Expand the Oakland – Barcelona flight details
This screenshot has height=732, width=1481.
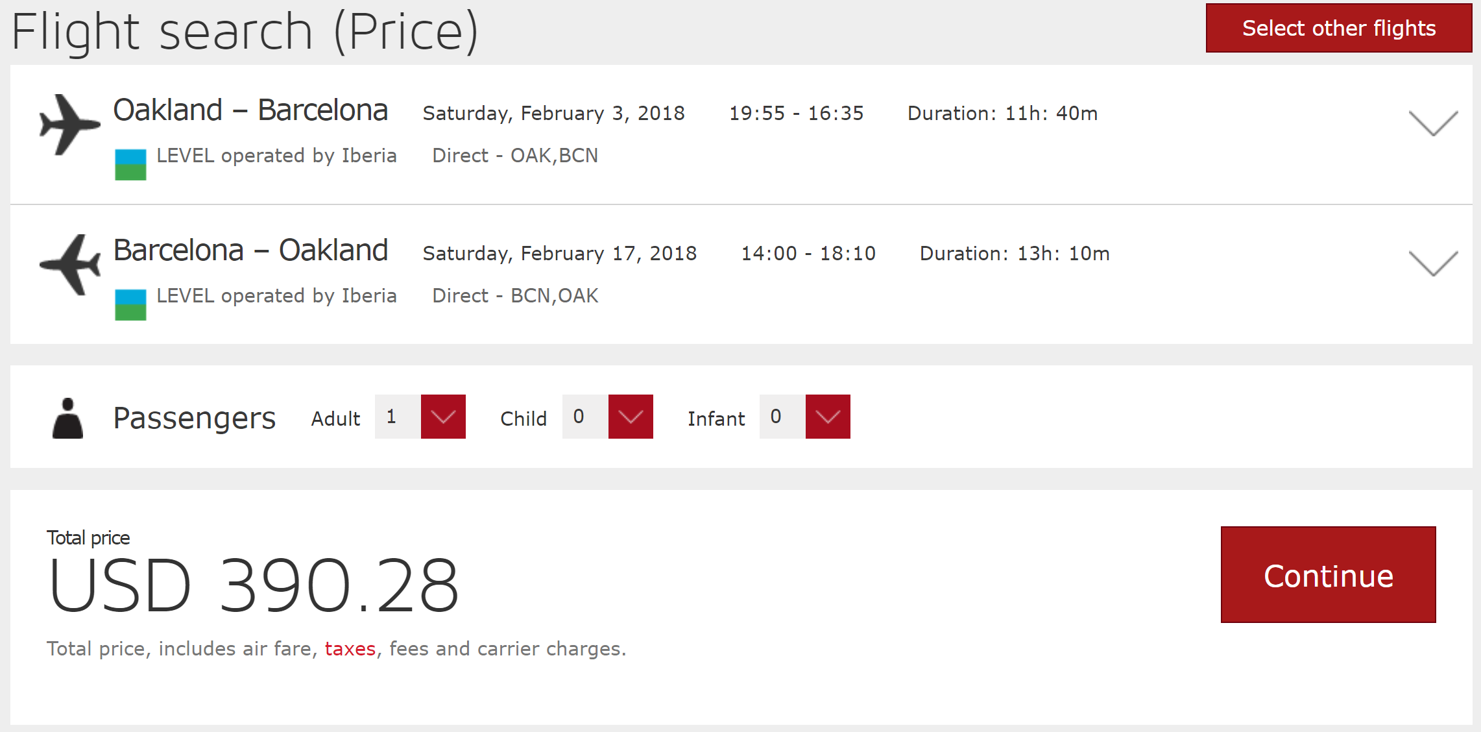click(x=1432, y=123)
